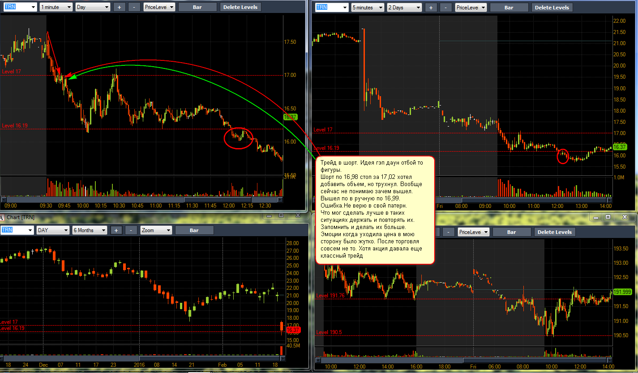638x373 pixels.
Task: Open the 1 minute interval dropdown
Action: point(56,7)
